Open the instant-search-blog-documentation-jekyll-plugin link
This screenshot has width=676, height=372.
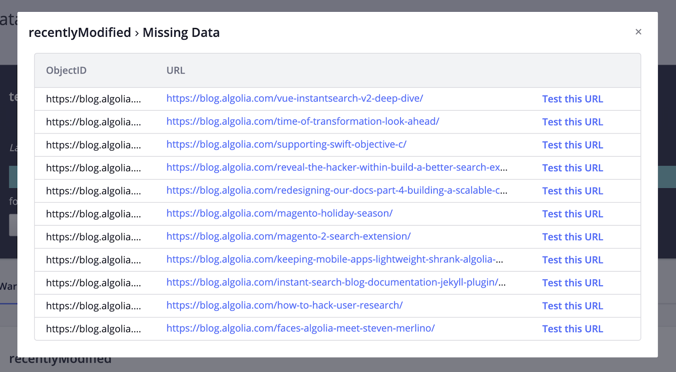click(335, 282)
